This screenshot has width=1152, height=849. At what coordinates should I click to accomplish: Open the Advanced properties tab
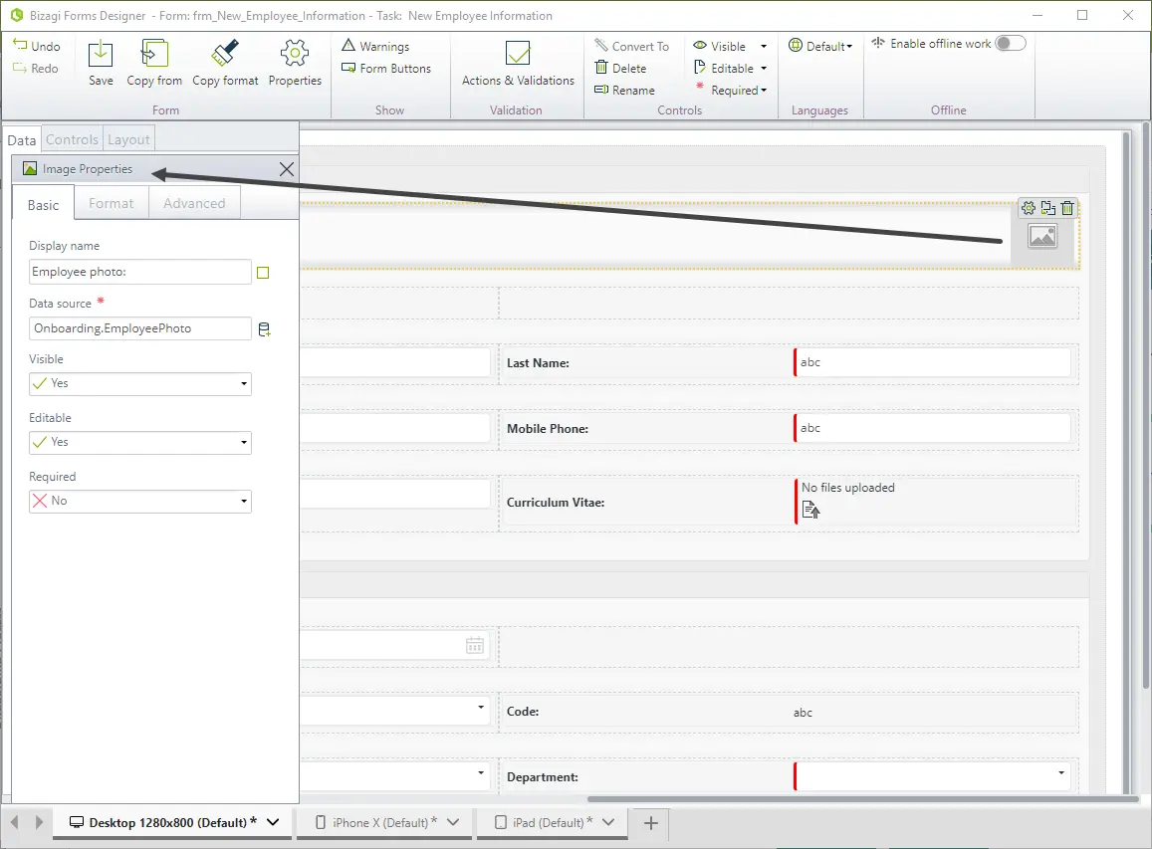click(195, 203)
